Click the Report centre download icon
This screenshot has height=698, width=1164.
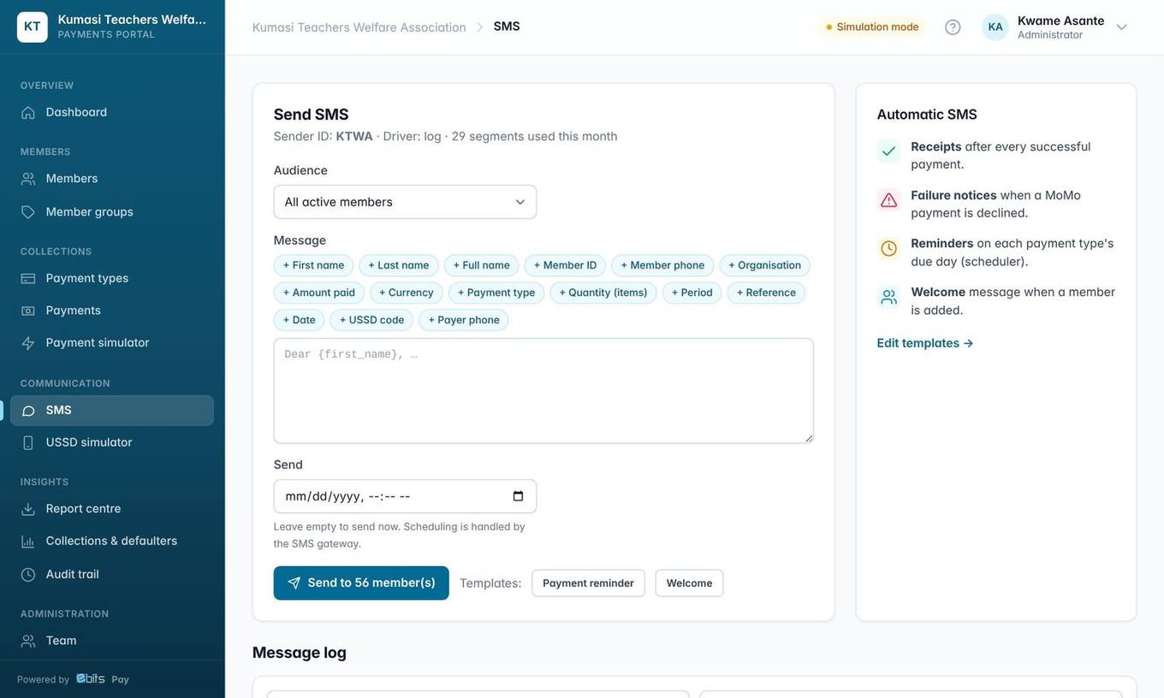point(28,509)
